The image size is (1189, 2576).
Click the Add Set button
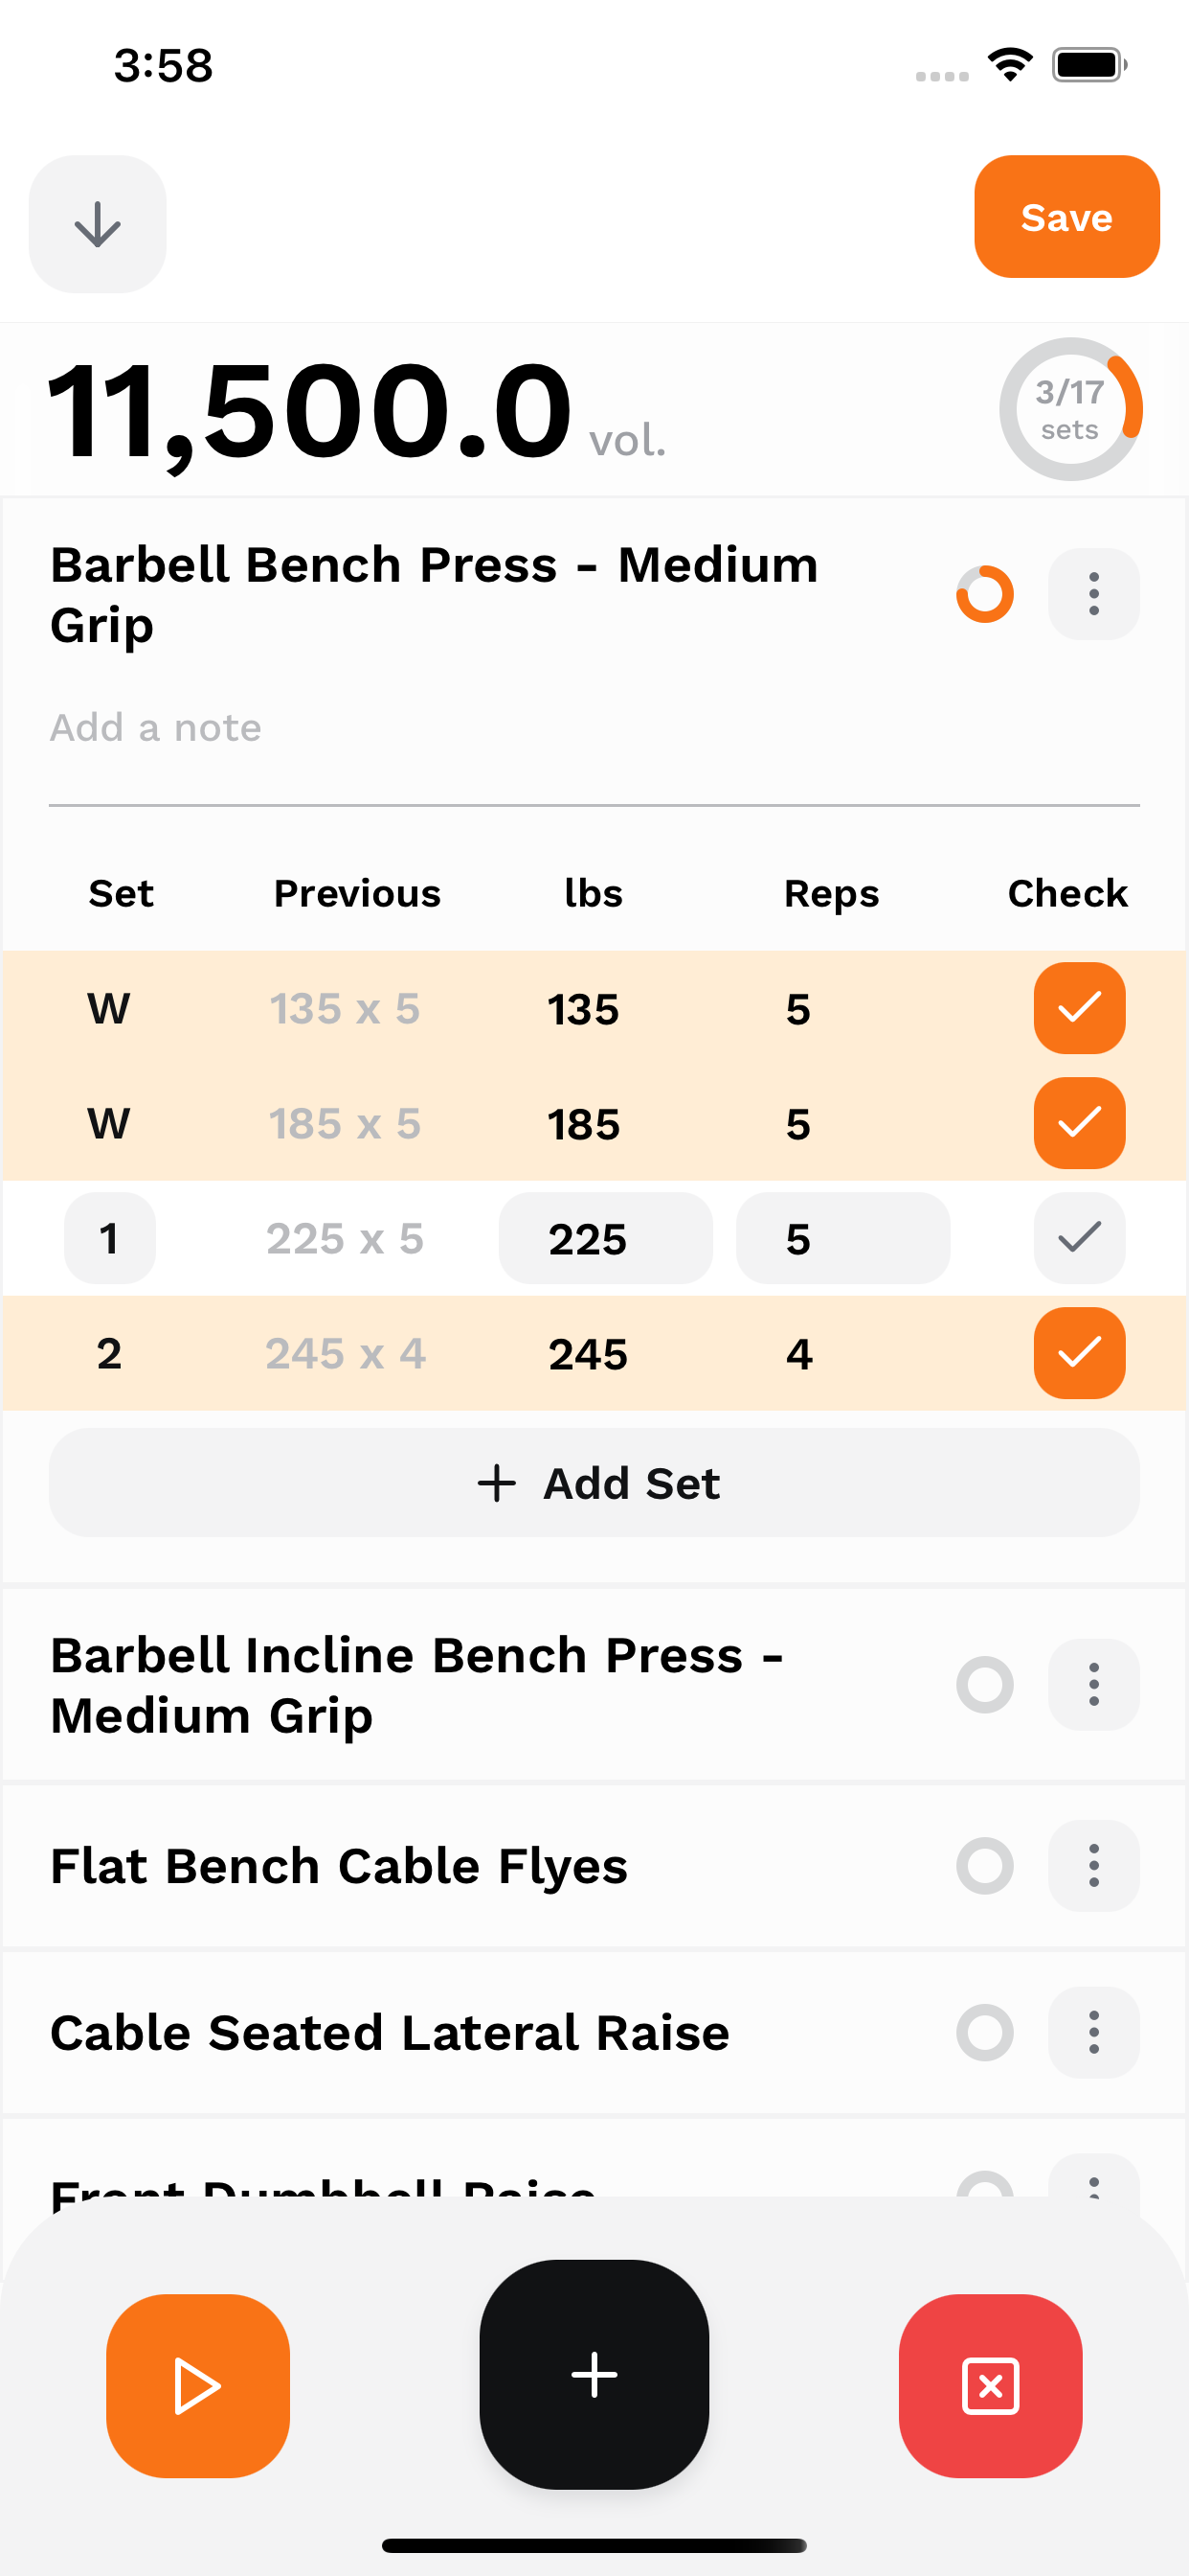click(594, 1483)
